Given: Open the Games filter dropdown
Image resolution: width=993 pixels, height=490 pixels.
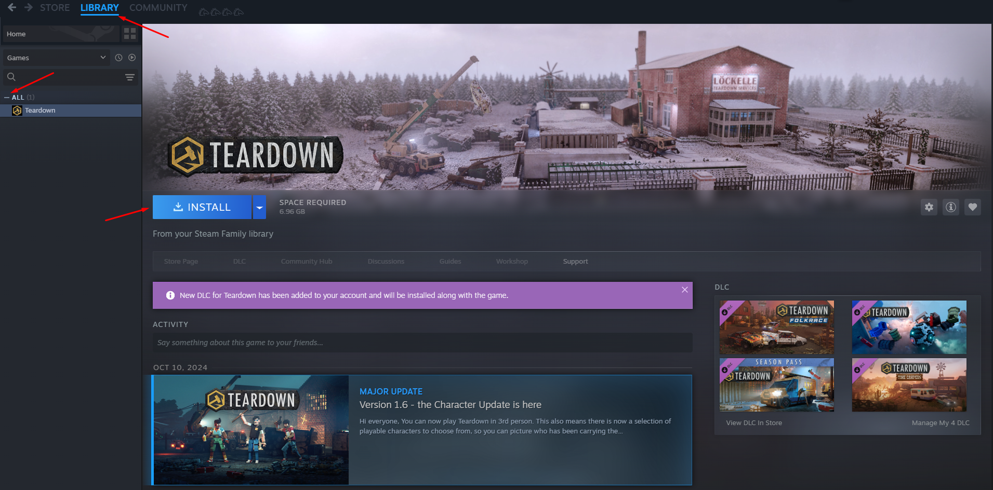Looking at the screenshot, I should [x=56, y=58].
